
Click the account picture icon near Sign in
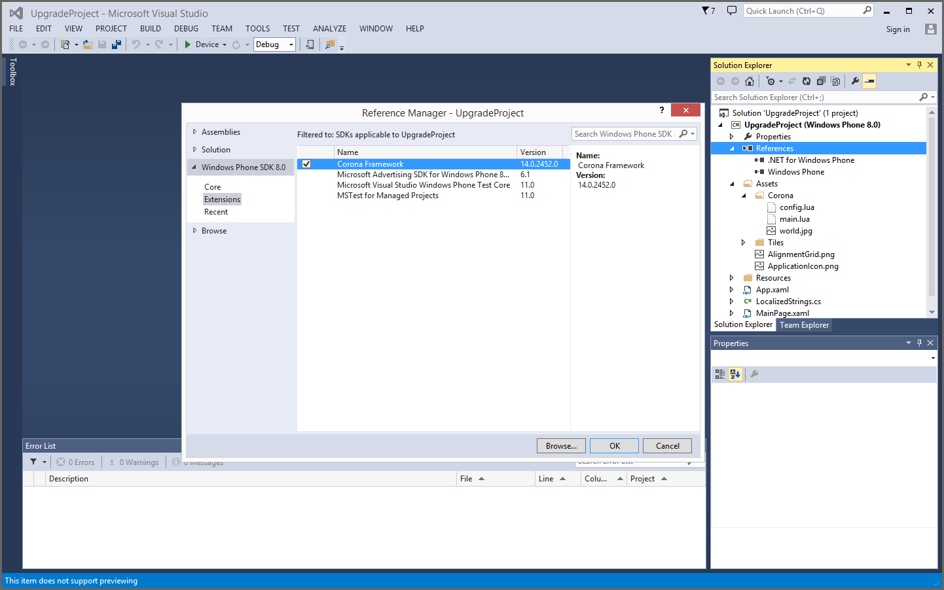coord(930,29)
